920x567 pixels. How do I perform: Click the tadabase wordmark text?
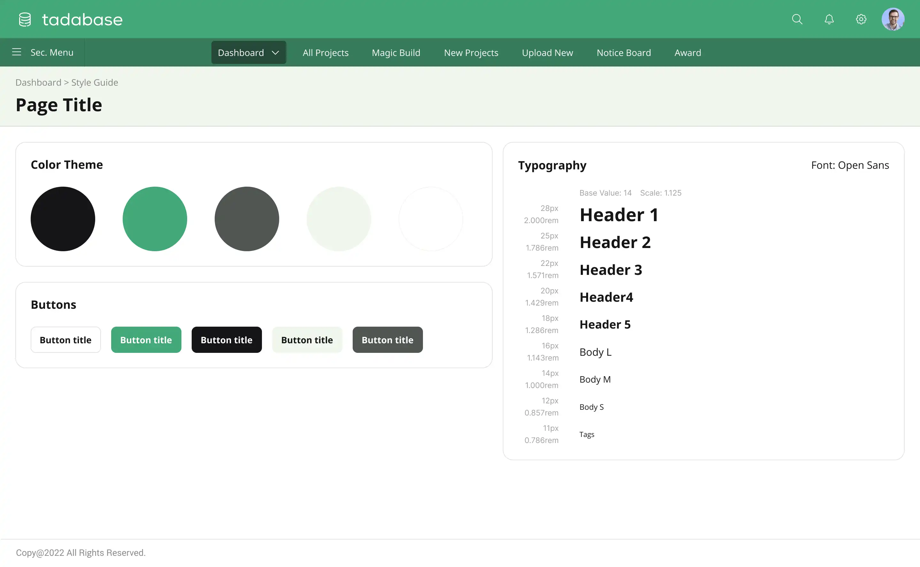[82, 19]
